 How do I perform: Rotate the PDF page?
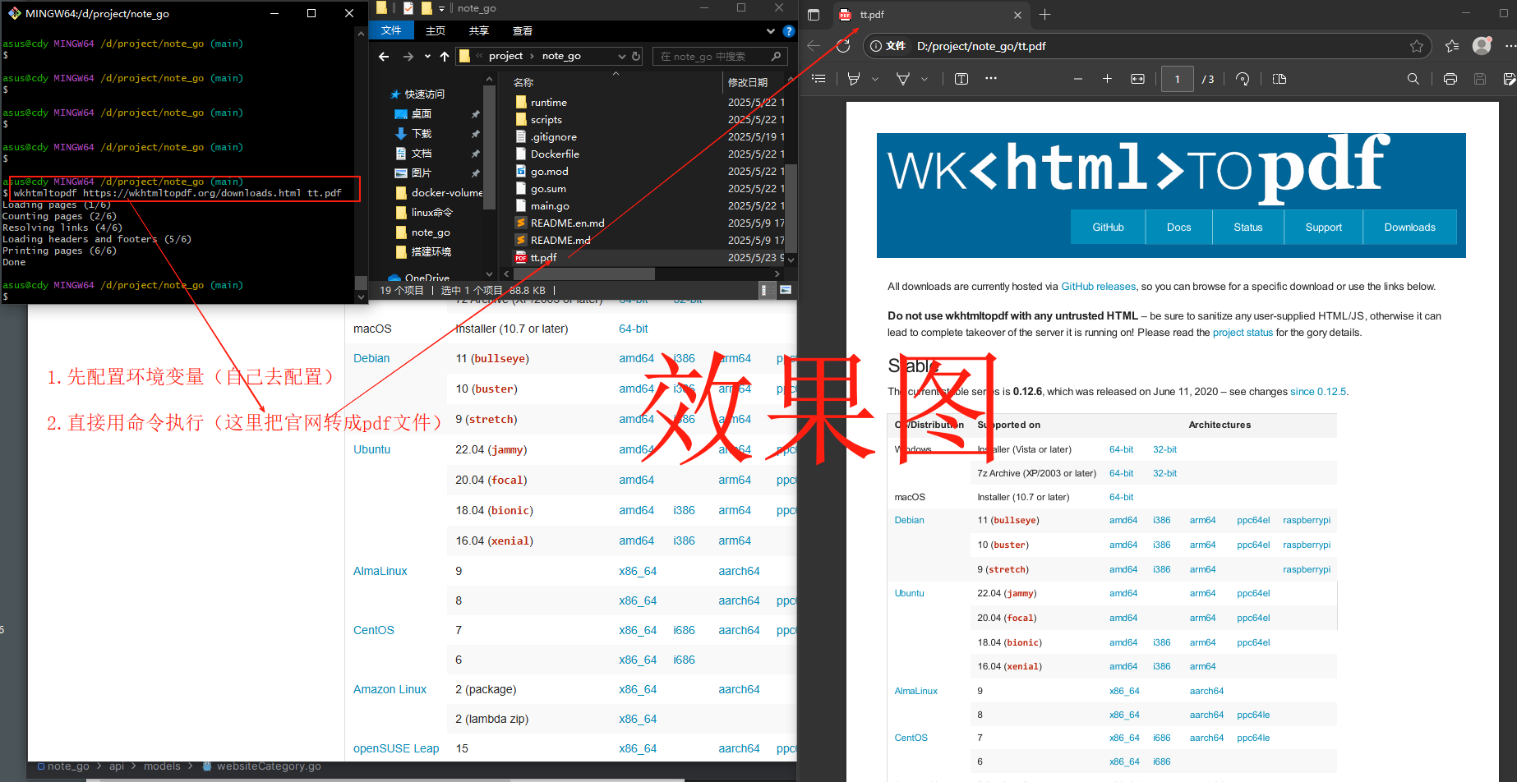(x=1243, y=79)
